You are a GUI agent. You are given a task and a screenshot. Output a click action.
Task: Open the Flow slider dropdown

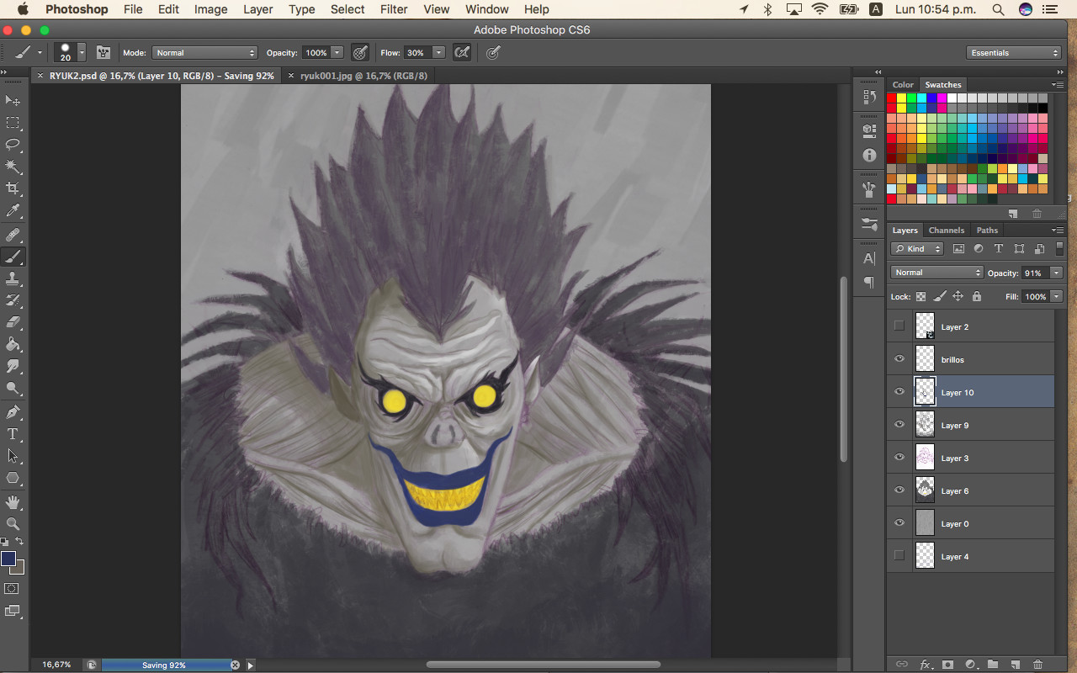(x=438, y=52)
